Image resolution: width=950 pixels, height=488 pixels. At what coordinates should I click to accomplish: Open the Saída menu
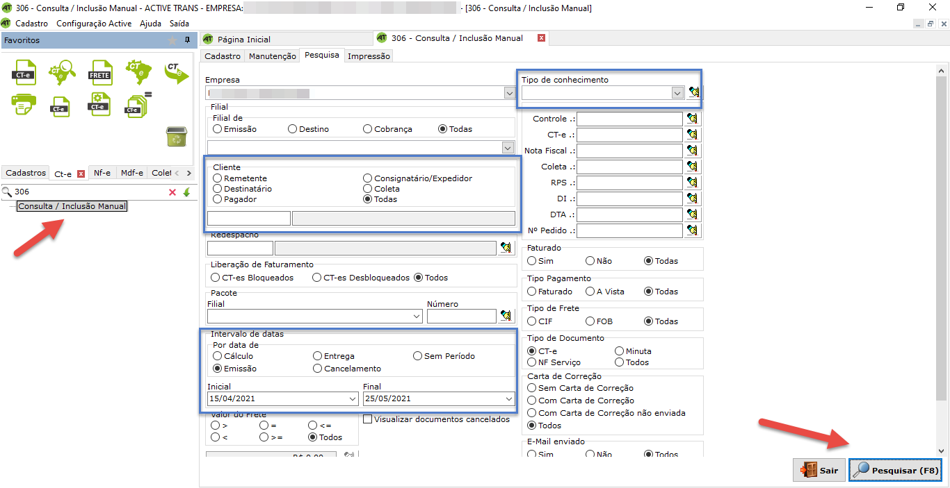click(x=179, y=24)
